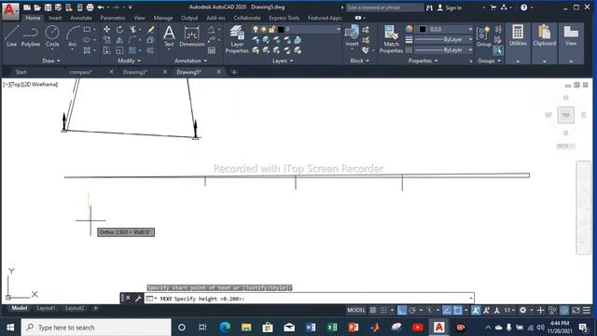
Task: Toggle clean screen mode in status bar
Action: coord(576,310)
